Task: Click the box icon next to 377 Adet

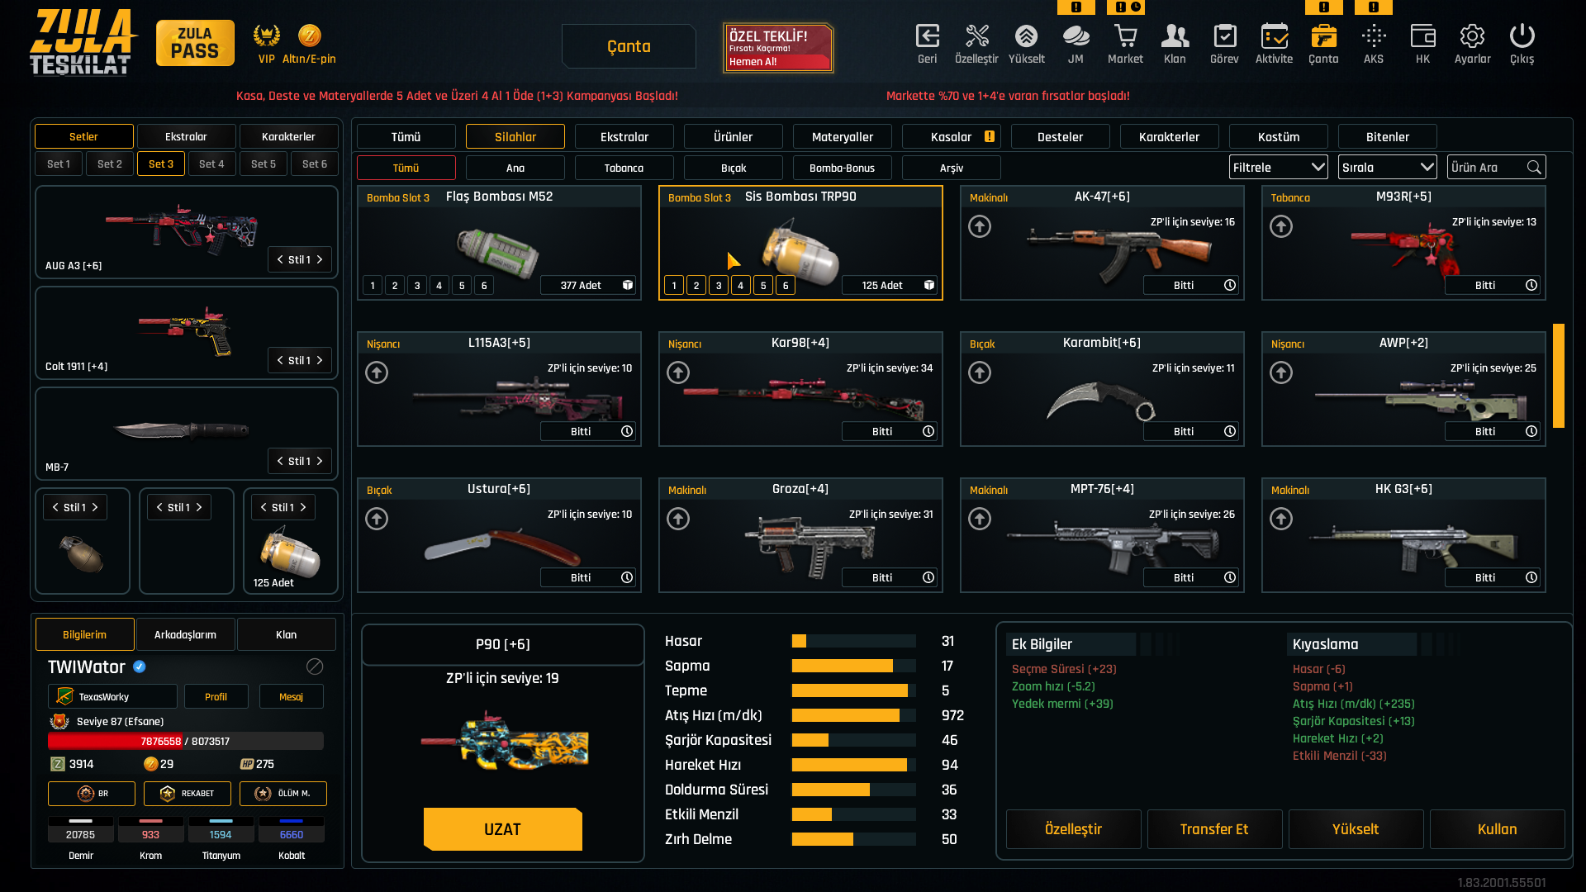Action: (628, 285)
